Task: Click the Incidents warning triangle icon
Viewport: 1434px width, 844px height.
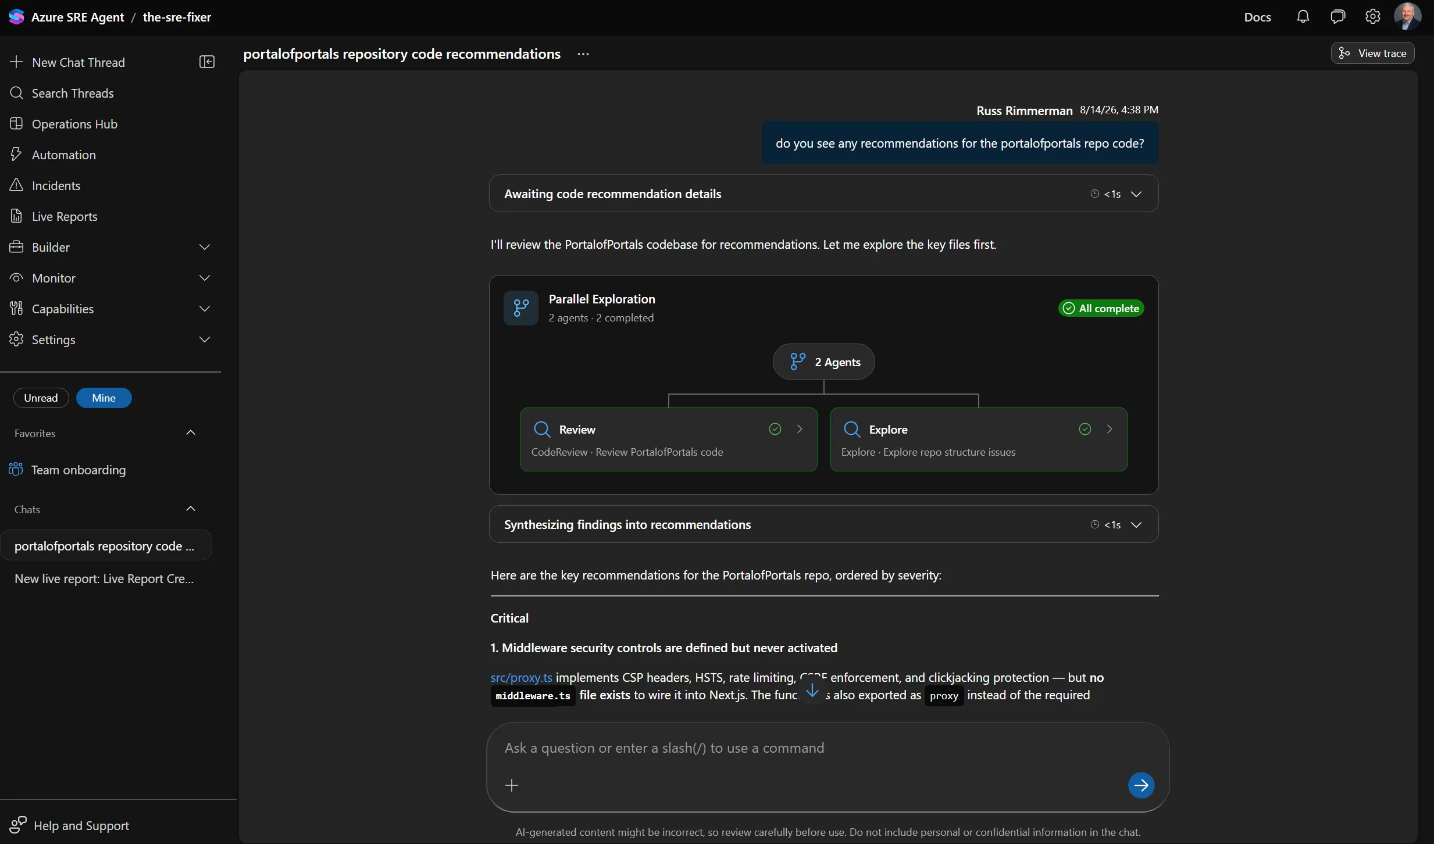Action: (16, 185)
